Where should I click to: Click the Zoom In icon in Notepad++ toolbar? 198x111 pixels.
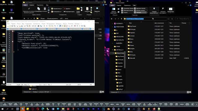44,26
